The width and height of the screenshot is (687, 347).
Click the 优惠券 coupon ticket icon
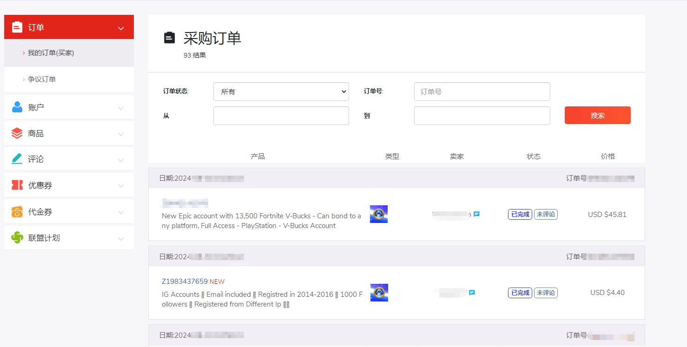[17, 185]
